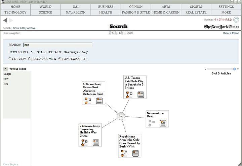Go back with the left arrow
This screenshot has height=166, width=242.
coord(5,20)
